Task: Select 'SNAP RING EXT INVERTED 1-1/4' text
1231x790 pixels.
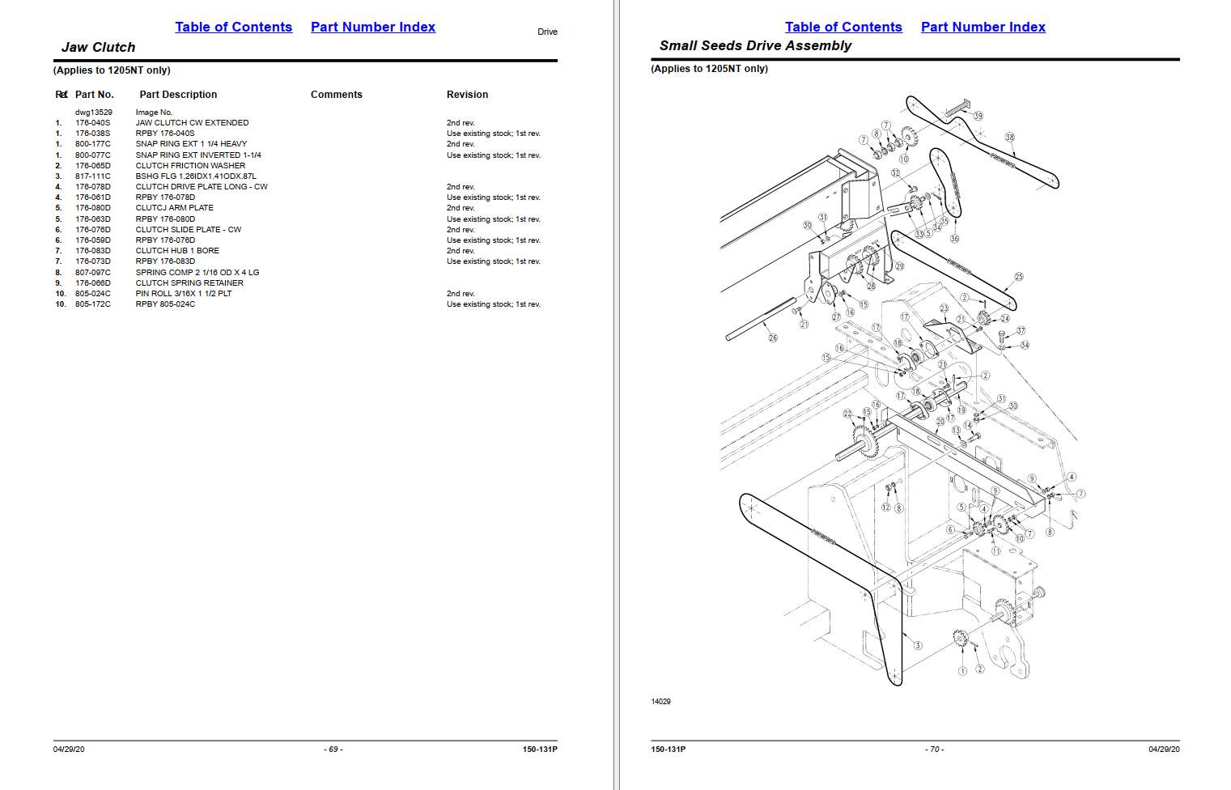Action: [198, 155]
